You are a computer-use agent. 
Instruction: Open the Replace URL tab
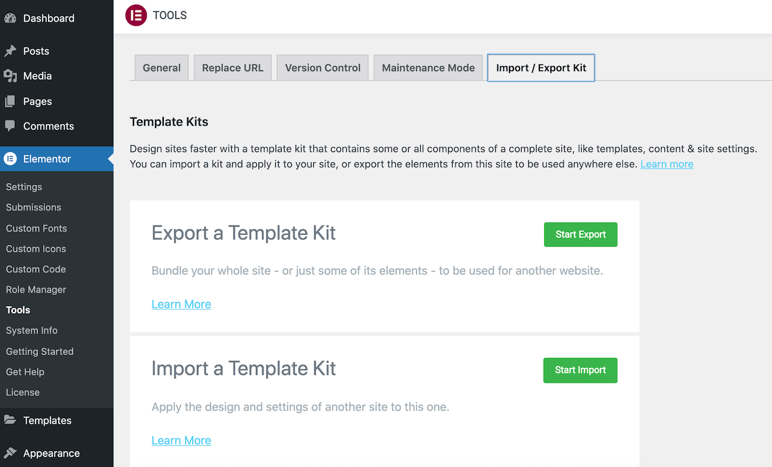point(232,67)
